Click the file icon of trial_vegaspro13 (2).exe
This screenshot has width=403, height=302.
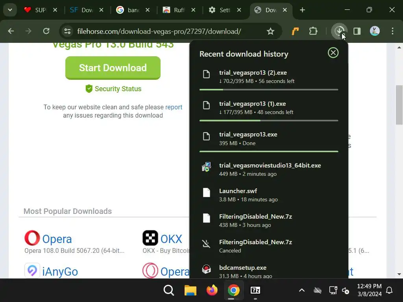pyautogui.click(x=206, y=74)
